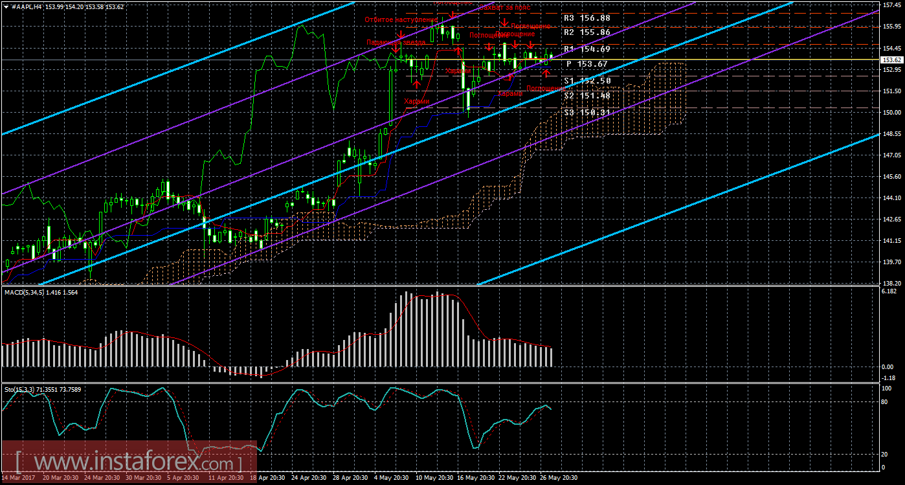Click the R1 154.69 resistance label
The width and height of the screenshot is (905, 485).
point(587,49)
